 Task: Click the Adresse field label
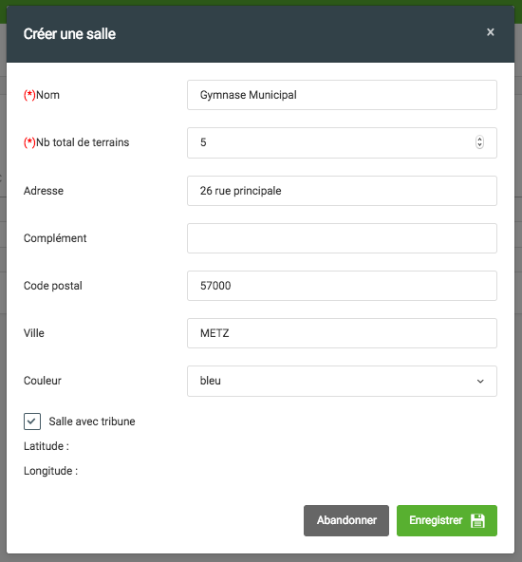pyautogui.click(x=44, y=191)
